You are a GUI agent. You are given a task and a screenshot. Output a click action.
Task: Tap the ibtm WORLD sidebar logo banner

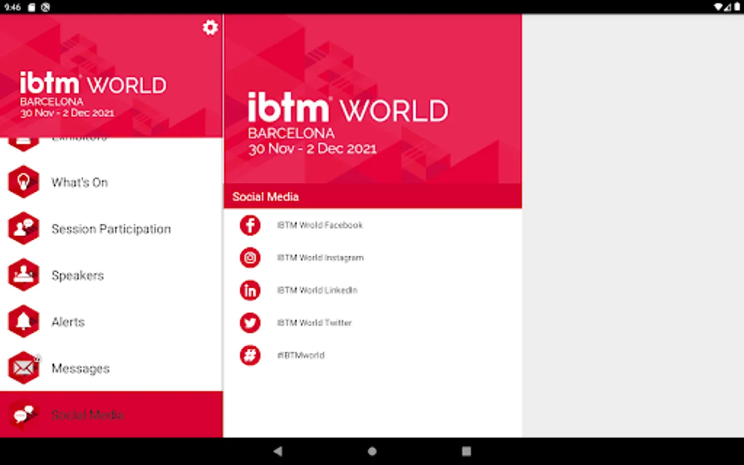[x=111, y=75]
